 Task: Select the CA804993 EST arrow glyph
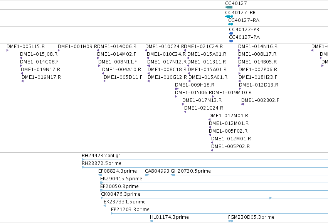147,175
